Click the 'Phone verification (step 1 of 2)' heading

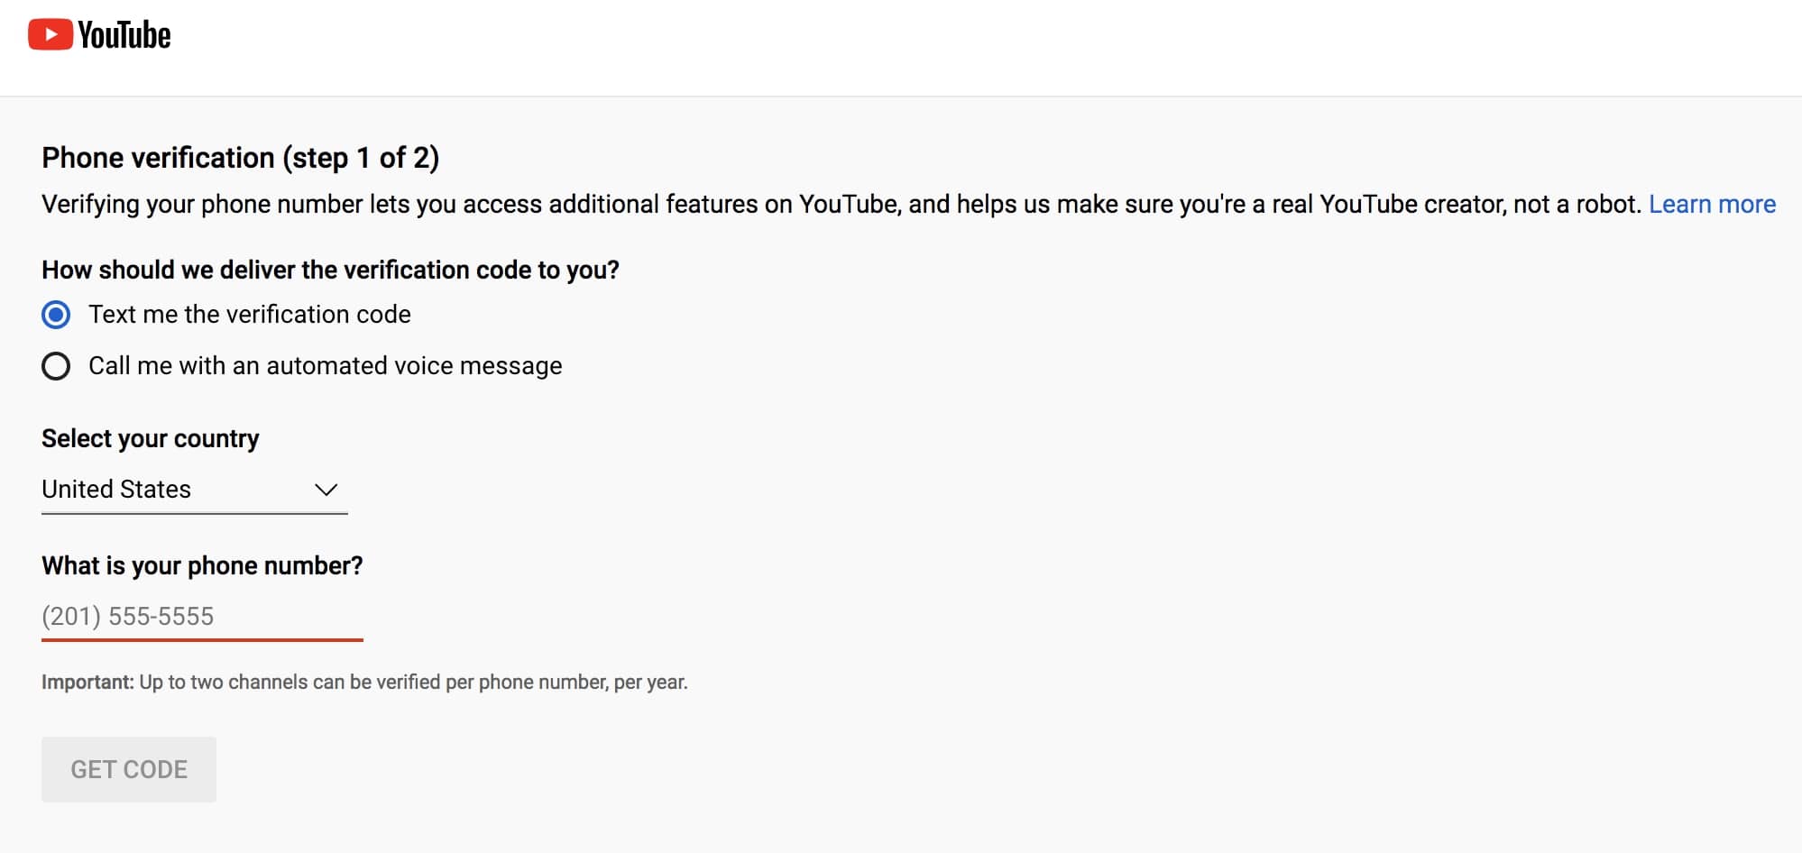(239, 157)
